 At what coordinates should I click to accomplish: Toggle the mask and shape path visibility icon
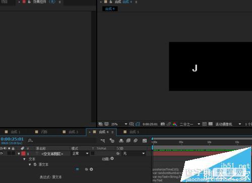138,124
